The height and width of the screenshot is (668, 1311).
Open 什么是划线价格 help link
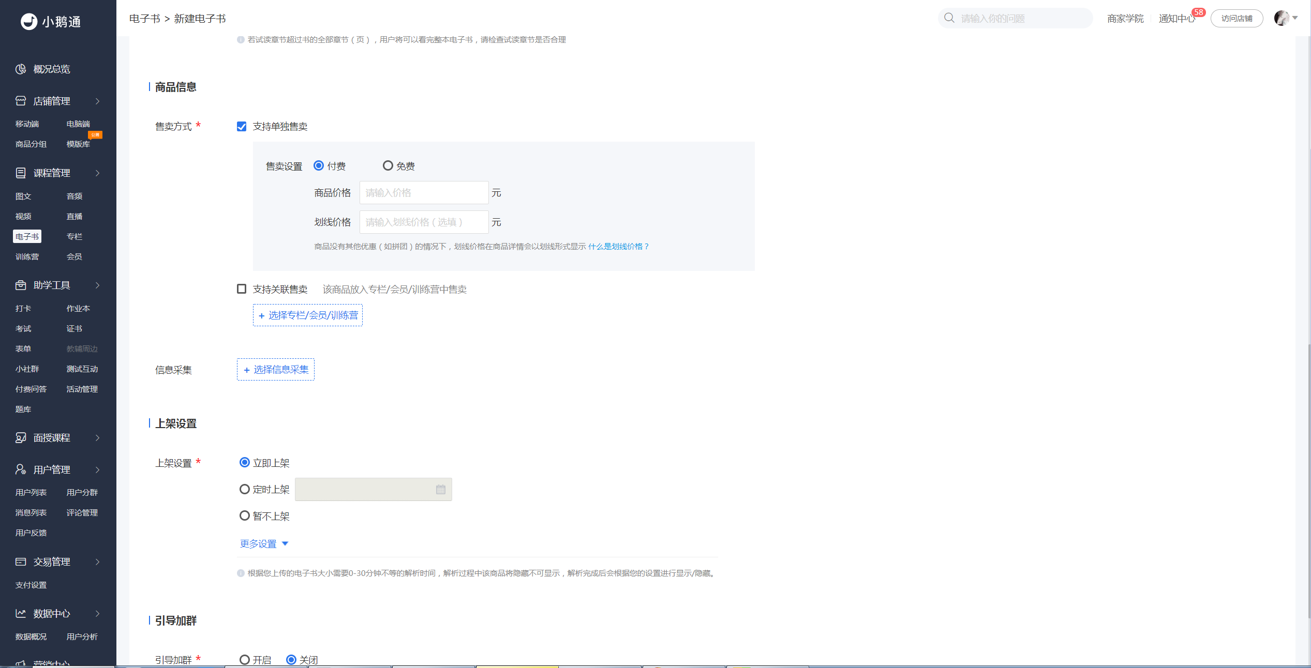pyautogui.click(x=618, y=247)
